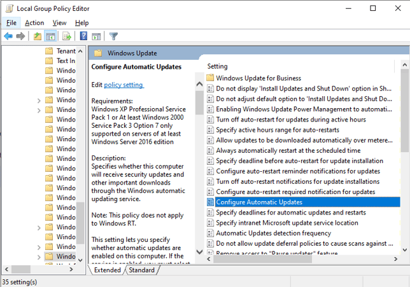Image resolution: width=410 pixels, height=287 pixels.
Task: Open Help via the blue question-mark icon
Action: 83,36
